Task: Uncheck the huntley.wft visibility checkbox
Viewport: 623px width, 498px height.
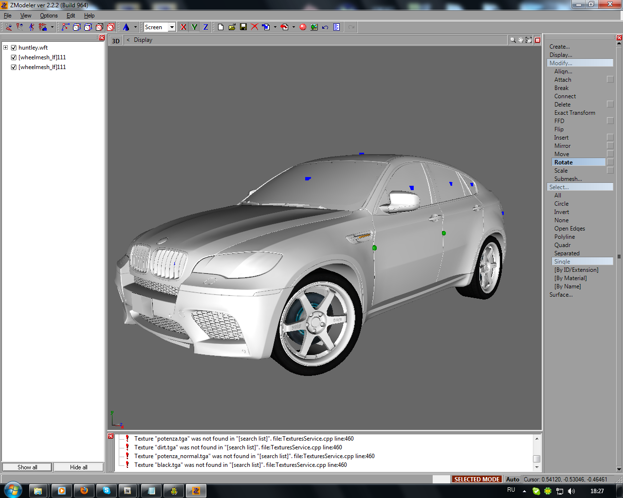Action: click(14, 48)
